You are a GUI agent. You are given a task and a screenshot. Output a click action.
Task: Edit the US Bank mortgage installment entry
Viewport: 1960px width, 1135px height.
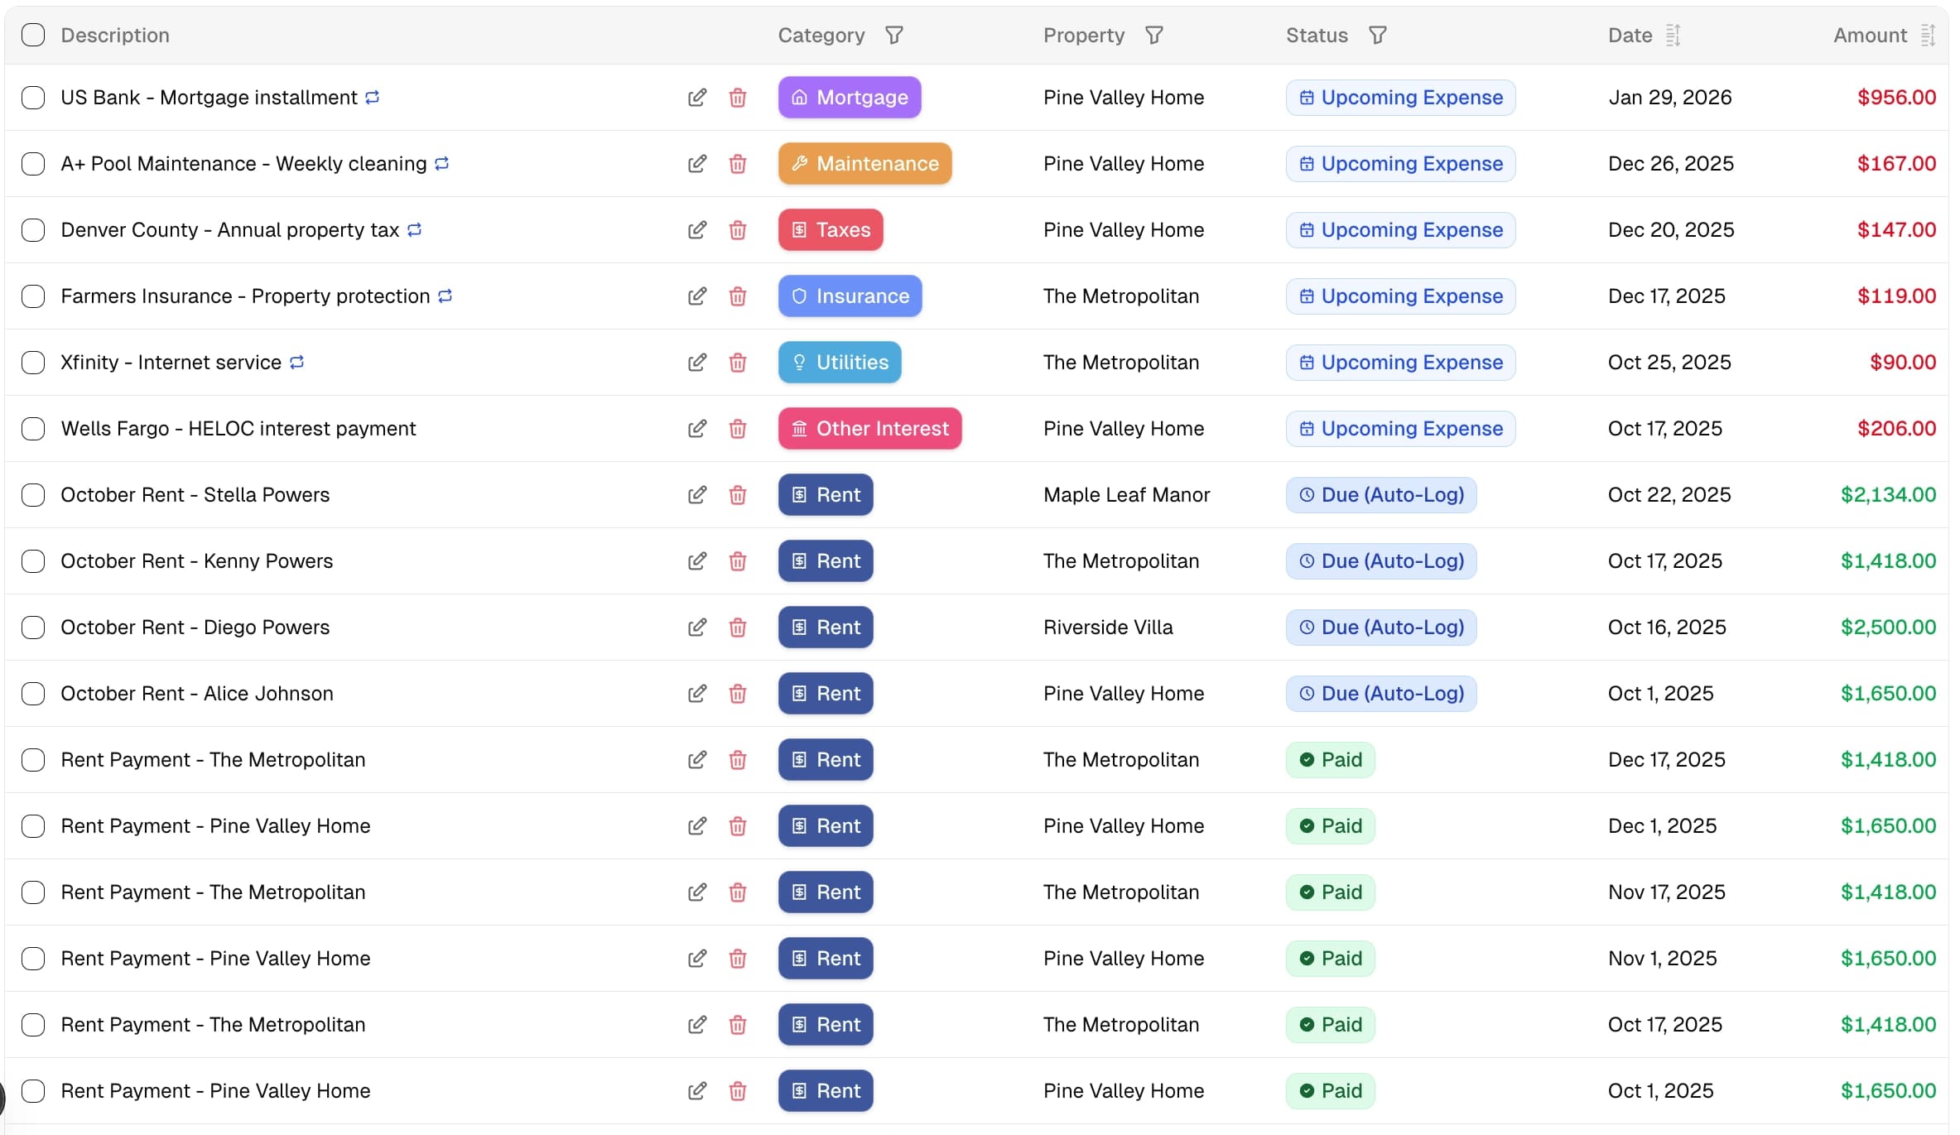coord(696,97)
